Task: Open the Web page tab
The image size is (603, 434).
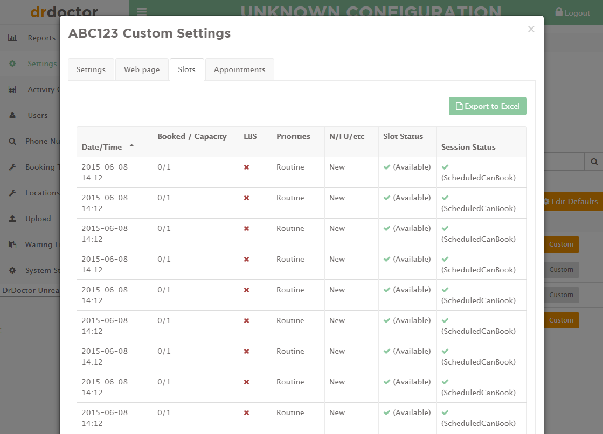Action: 142,69
